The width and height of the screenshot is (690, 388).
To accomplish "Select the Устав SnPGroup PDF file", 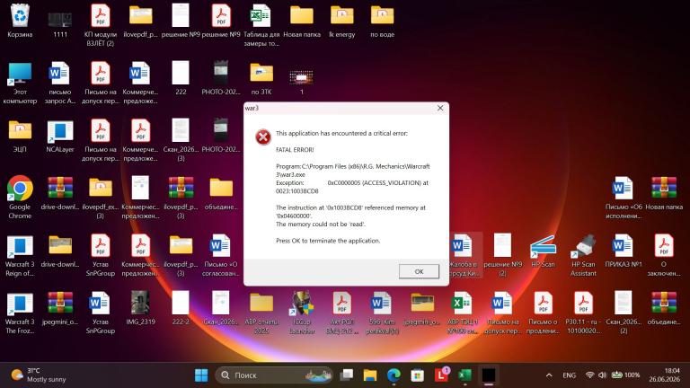I will point(101,255).
